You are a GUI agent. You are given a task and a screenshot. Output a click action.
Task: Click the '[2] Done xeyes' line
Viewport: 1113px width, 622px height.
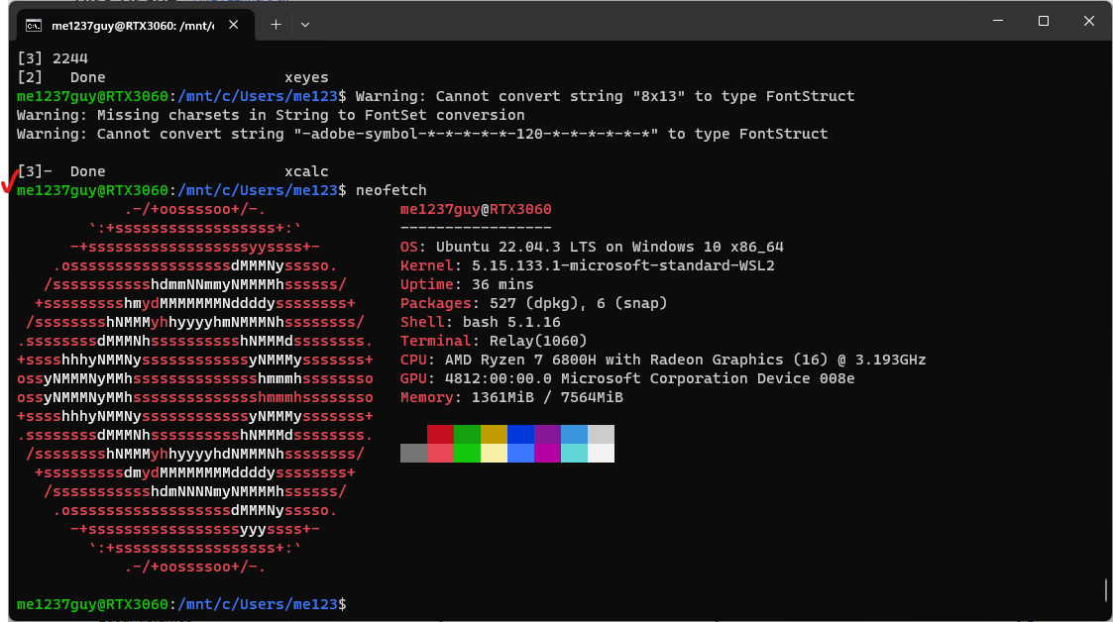[x=173, y=77]
